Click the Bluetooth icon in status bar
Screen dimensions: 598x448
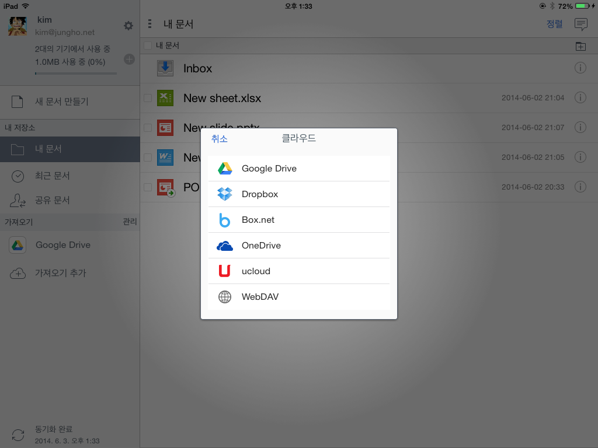click(x=552, y=6)
